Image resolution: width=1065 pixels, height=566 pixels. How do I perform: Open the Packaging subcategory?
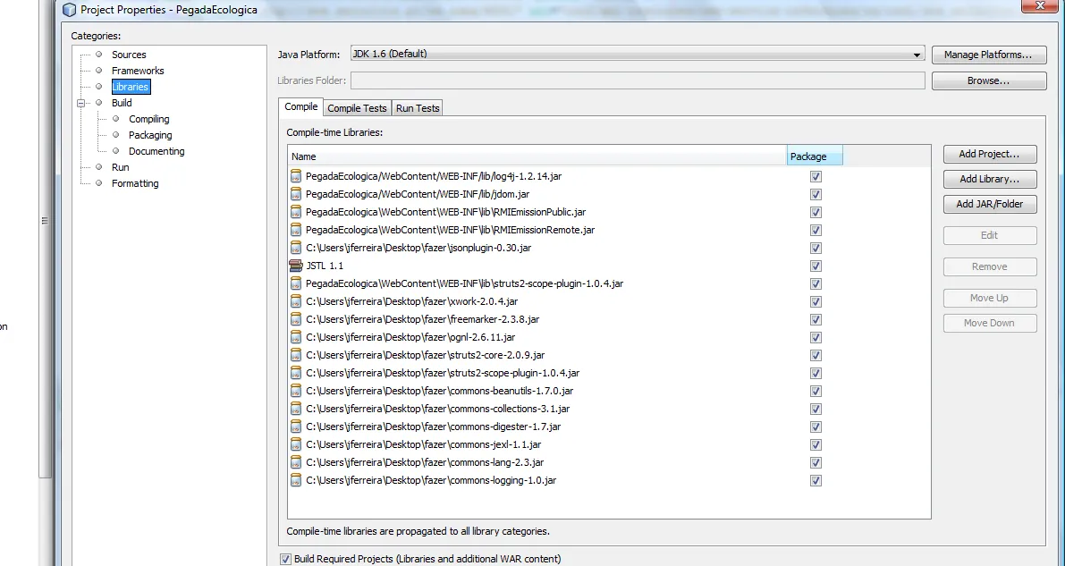(150, 135)
